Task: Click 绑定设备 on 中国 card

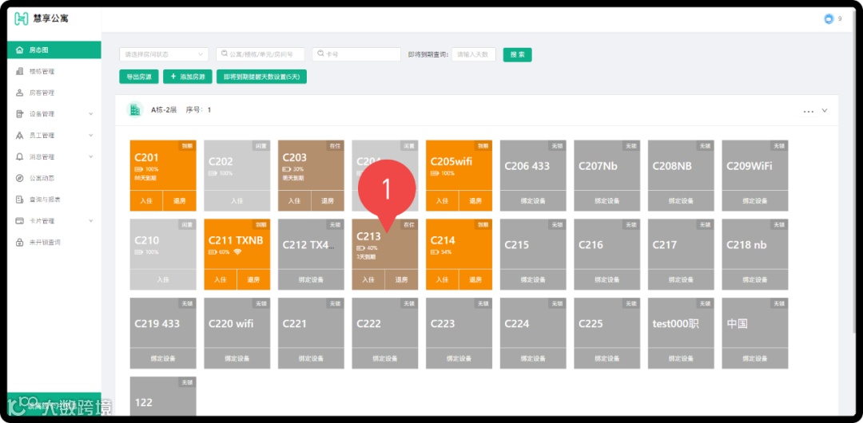Action: 754,358
